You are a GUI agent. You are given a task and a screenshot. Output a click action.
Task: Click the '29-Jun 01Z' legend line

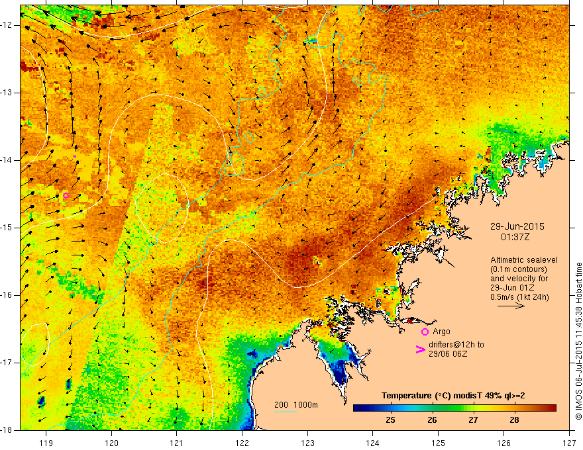[512, 288]
